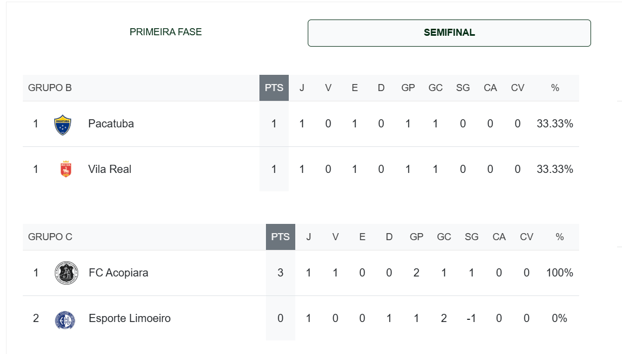Switch to the Primeira Fase tab
The image size is (622, 354).
pos(166,32)
